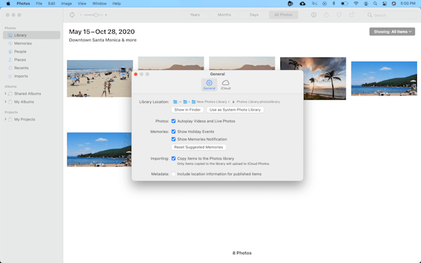Switch to Months view

[224, 15]
